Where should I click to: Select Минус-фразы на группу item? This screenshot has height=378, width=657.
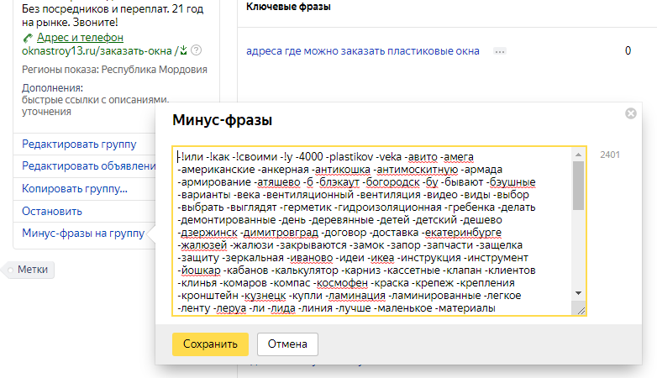pos(83,234)
